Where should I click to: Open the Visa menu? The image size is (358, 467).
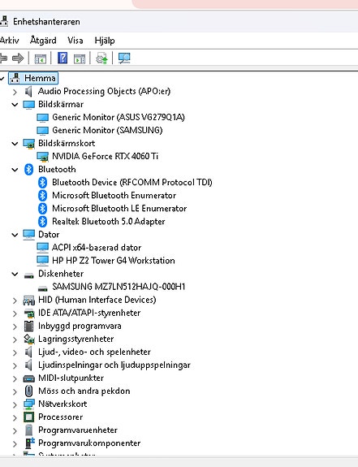(x=75, y=41)
